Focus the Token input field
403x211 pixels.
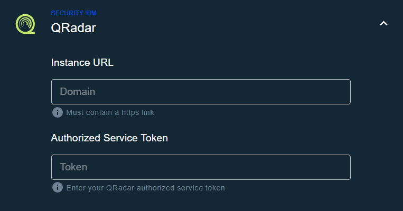click(x=201, y=167)
